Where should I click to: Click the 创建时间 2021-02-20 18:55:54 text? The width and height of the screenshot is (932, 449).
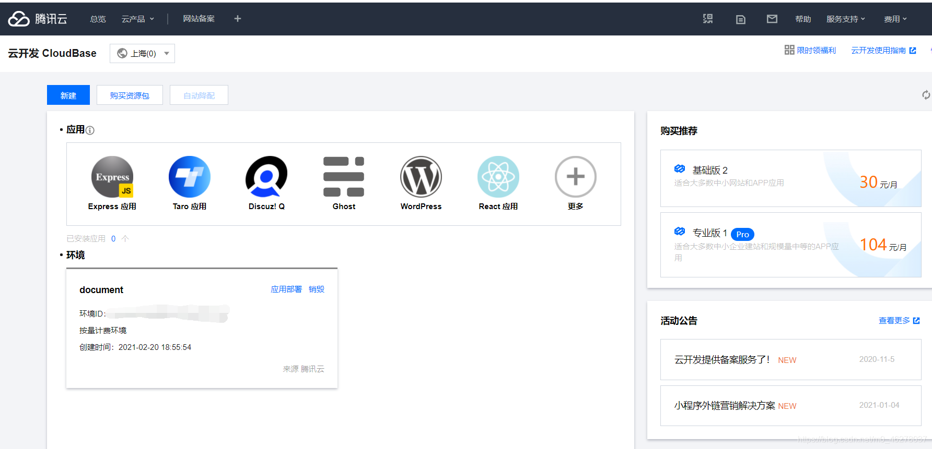click(135, 347)
